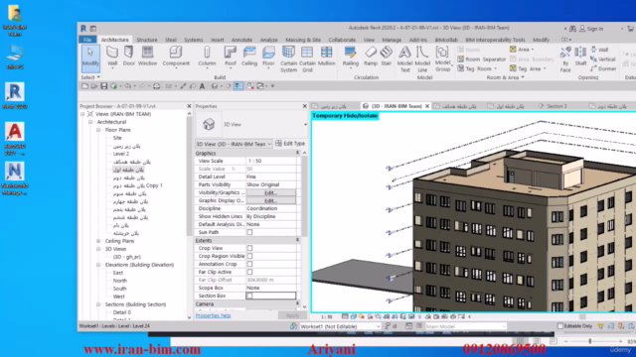Select the Ceiling tool
636x357 pixels.
pos(249,56)
